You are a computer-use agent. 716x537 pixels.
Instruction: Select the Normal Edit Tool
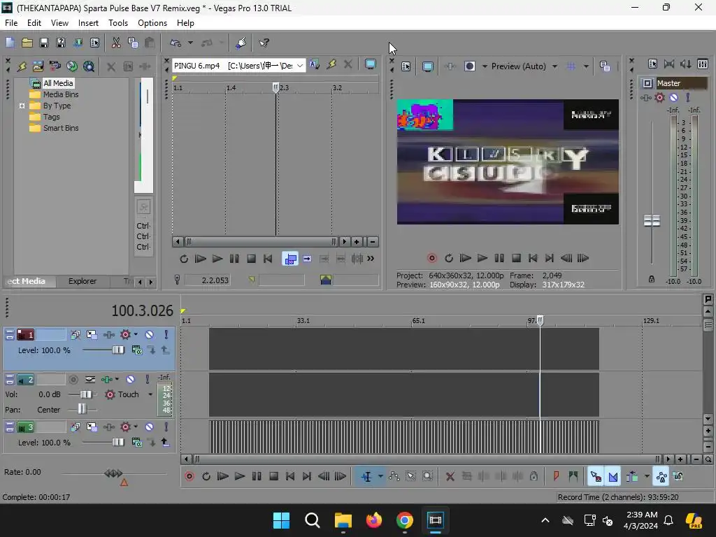click(366, 477)
